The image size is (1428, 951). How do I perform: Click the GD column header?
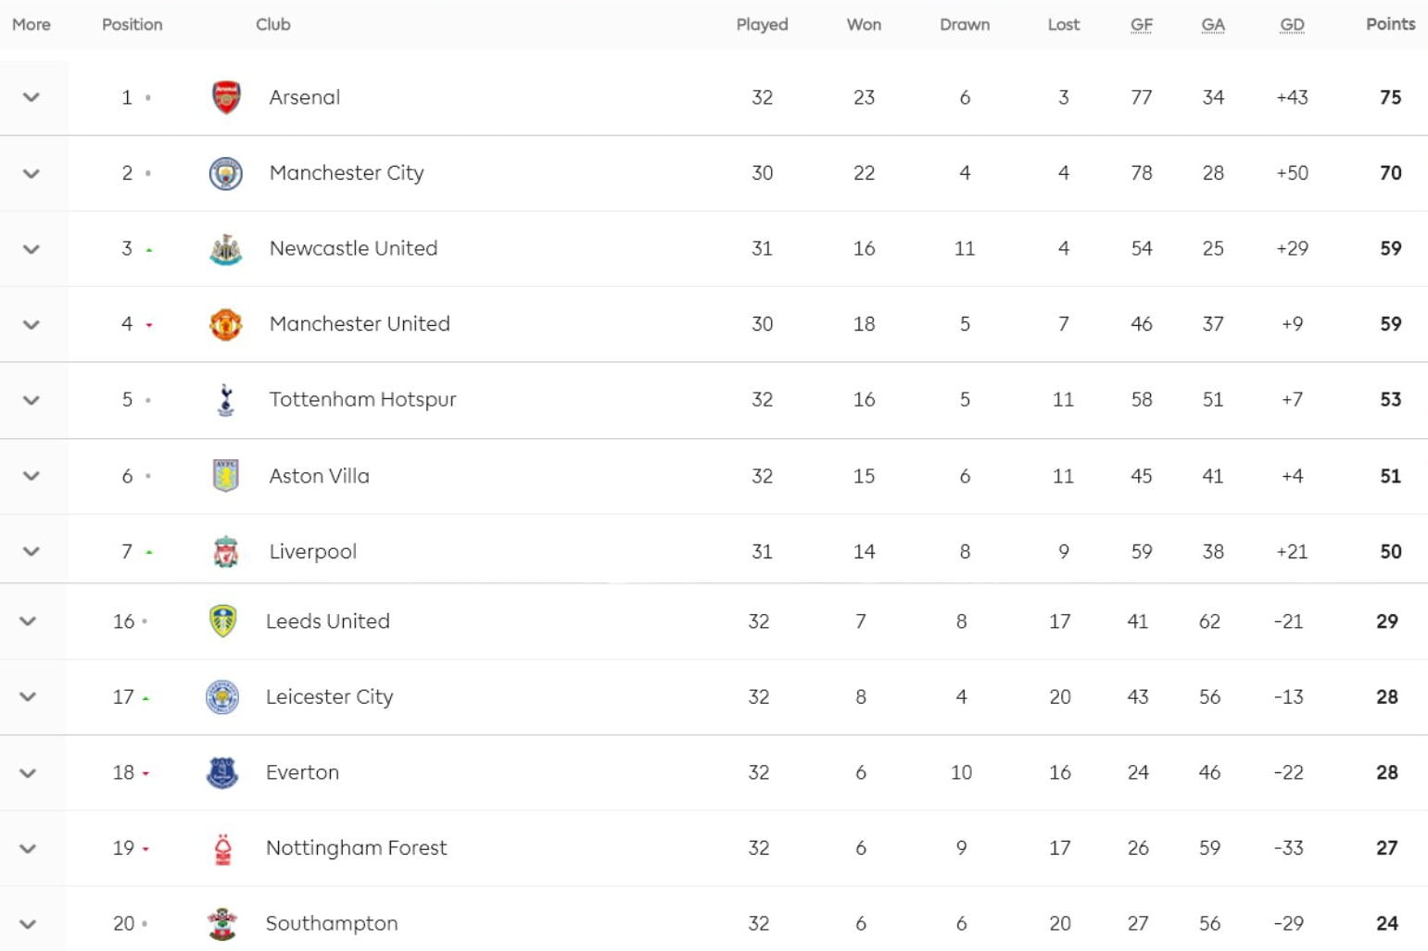pos(1292,25)
